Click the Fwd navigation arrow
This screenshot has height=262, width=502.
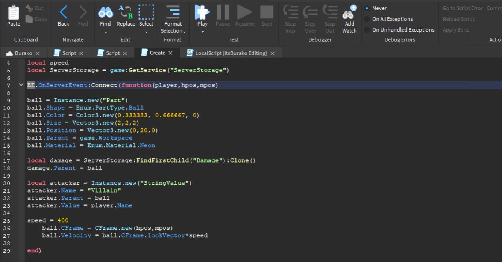click(83, 12)
